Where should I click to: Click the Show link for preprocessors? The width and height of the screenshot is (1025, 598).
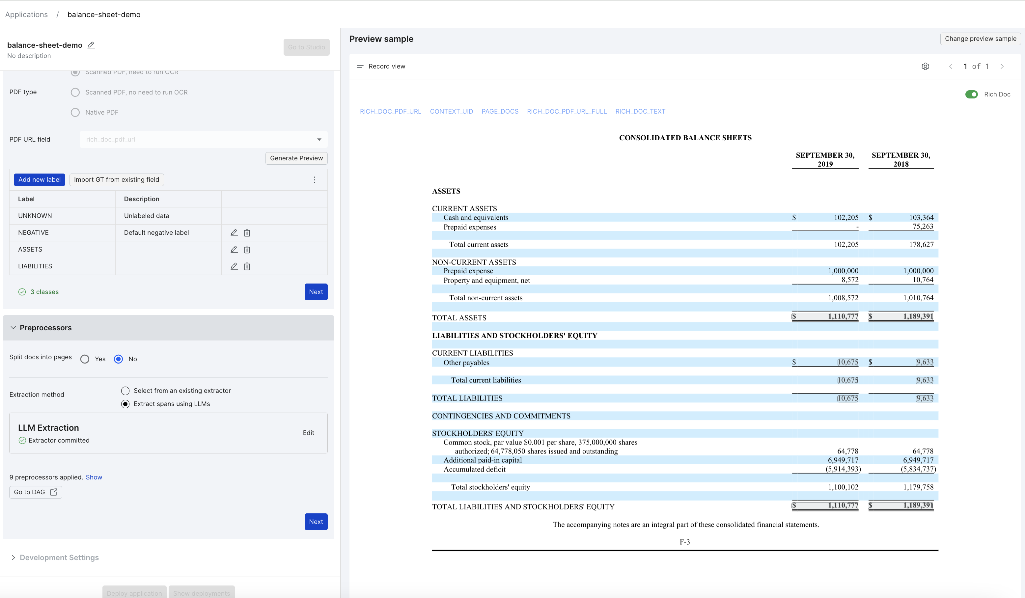click(x=94, y=477)
